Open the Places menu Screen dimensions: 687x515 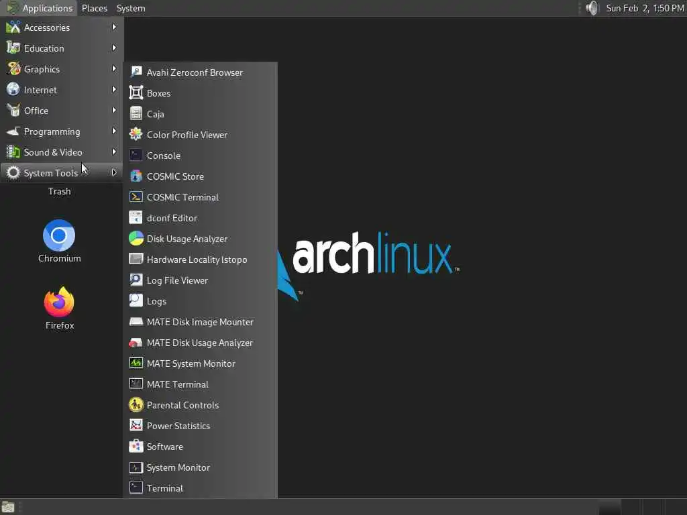(94, 8)
